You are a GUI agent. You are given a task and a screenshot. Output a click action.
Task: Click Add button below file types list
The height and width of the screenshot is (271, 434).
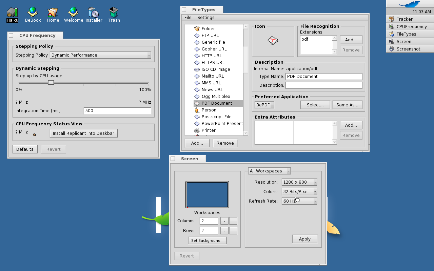click(197, 143)
